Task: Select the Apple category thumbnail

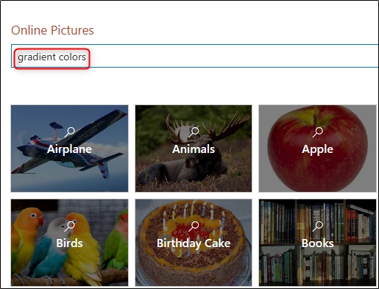Action: [x=317, y=149]
